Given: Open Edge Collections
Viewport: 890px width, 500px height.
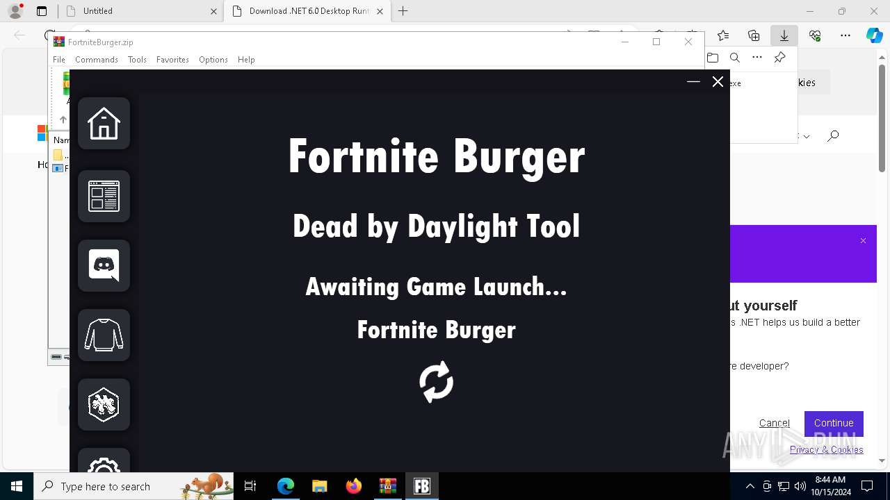Looking at the screenshot, I should (x=754, y=35).
